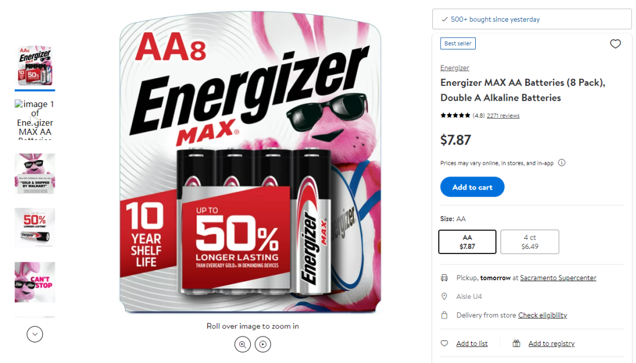Click the aisle location pin icon

[445, 297]
